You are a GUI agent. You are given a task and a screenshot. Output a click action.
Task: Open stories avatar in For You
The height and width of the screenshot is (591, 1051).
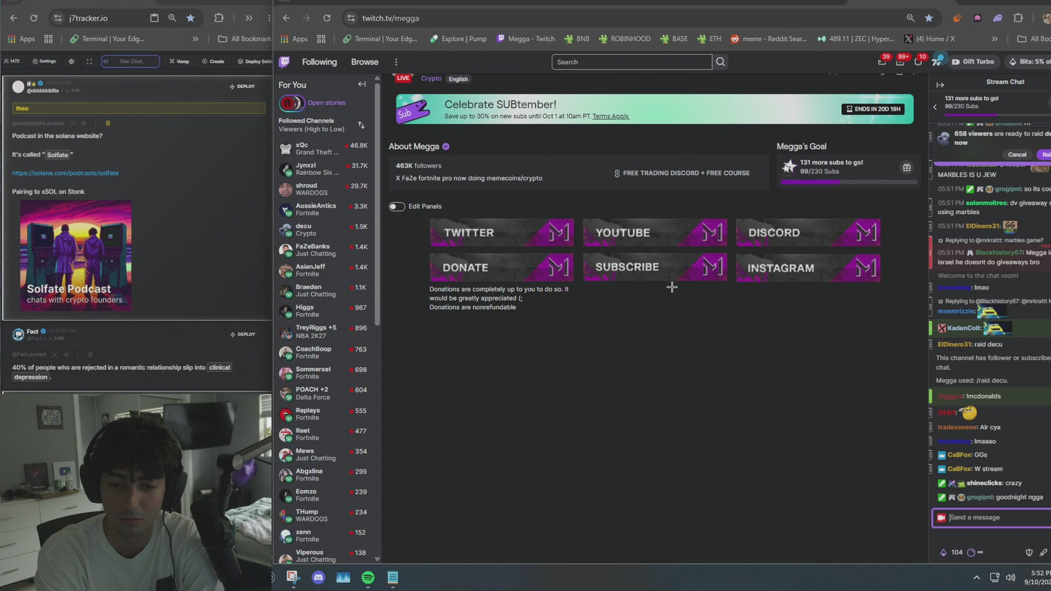pyautogui.click(x=291, y=103)
